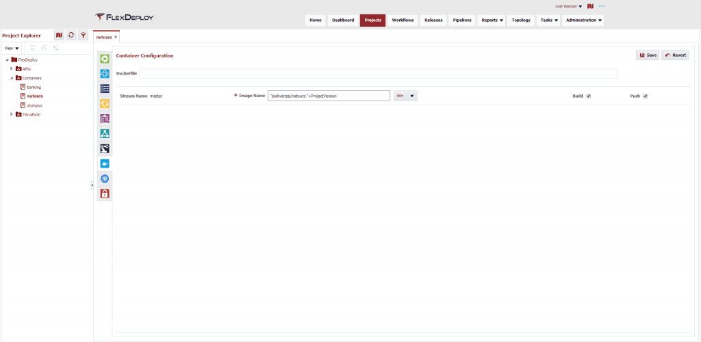Click the second tree collapse toolbar icon
This screenshot has height=342, width=701.
pos(44,48)
